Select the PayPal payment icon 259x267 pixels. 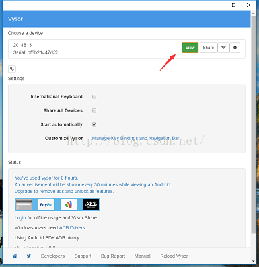pyautogui.click(x=46, y=204)
